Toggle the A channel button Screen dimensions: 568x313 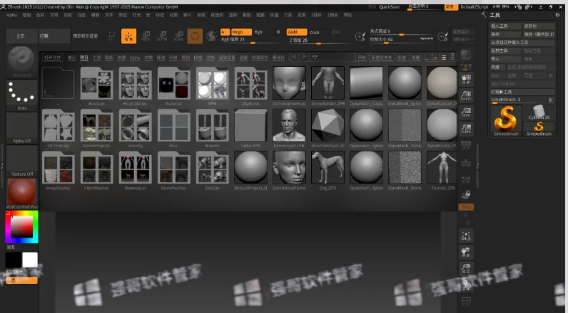[x=225, y=32]
